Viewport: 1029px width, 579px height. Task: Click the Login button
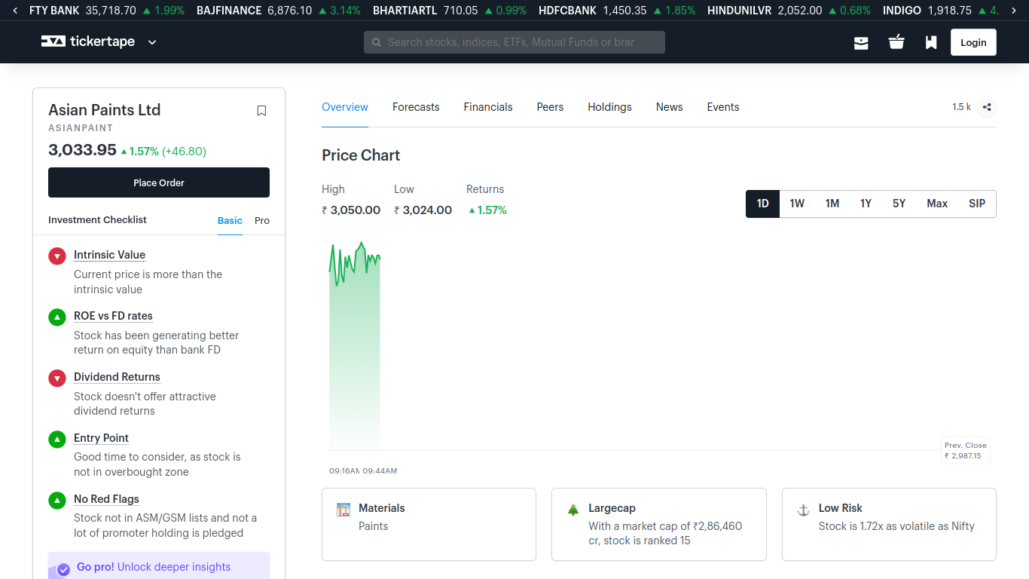[973, 42]
